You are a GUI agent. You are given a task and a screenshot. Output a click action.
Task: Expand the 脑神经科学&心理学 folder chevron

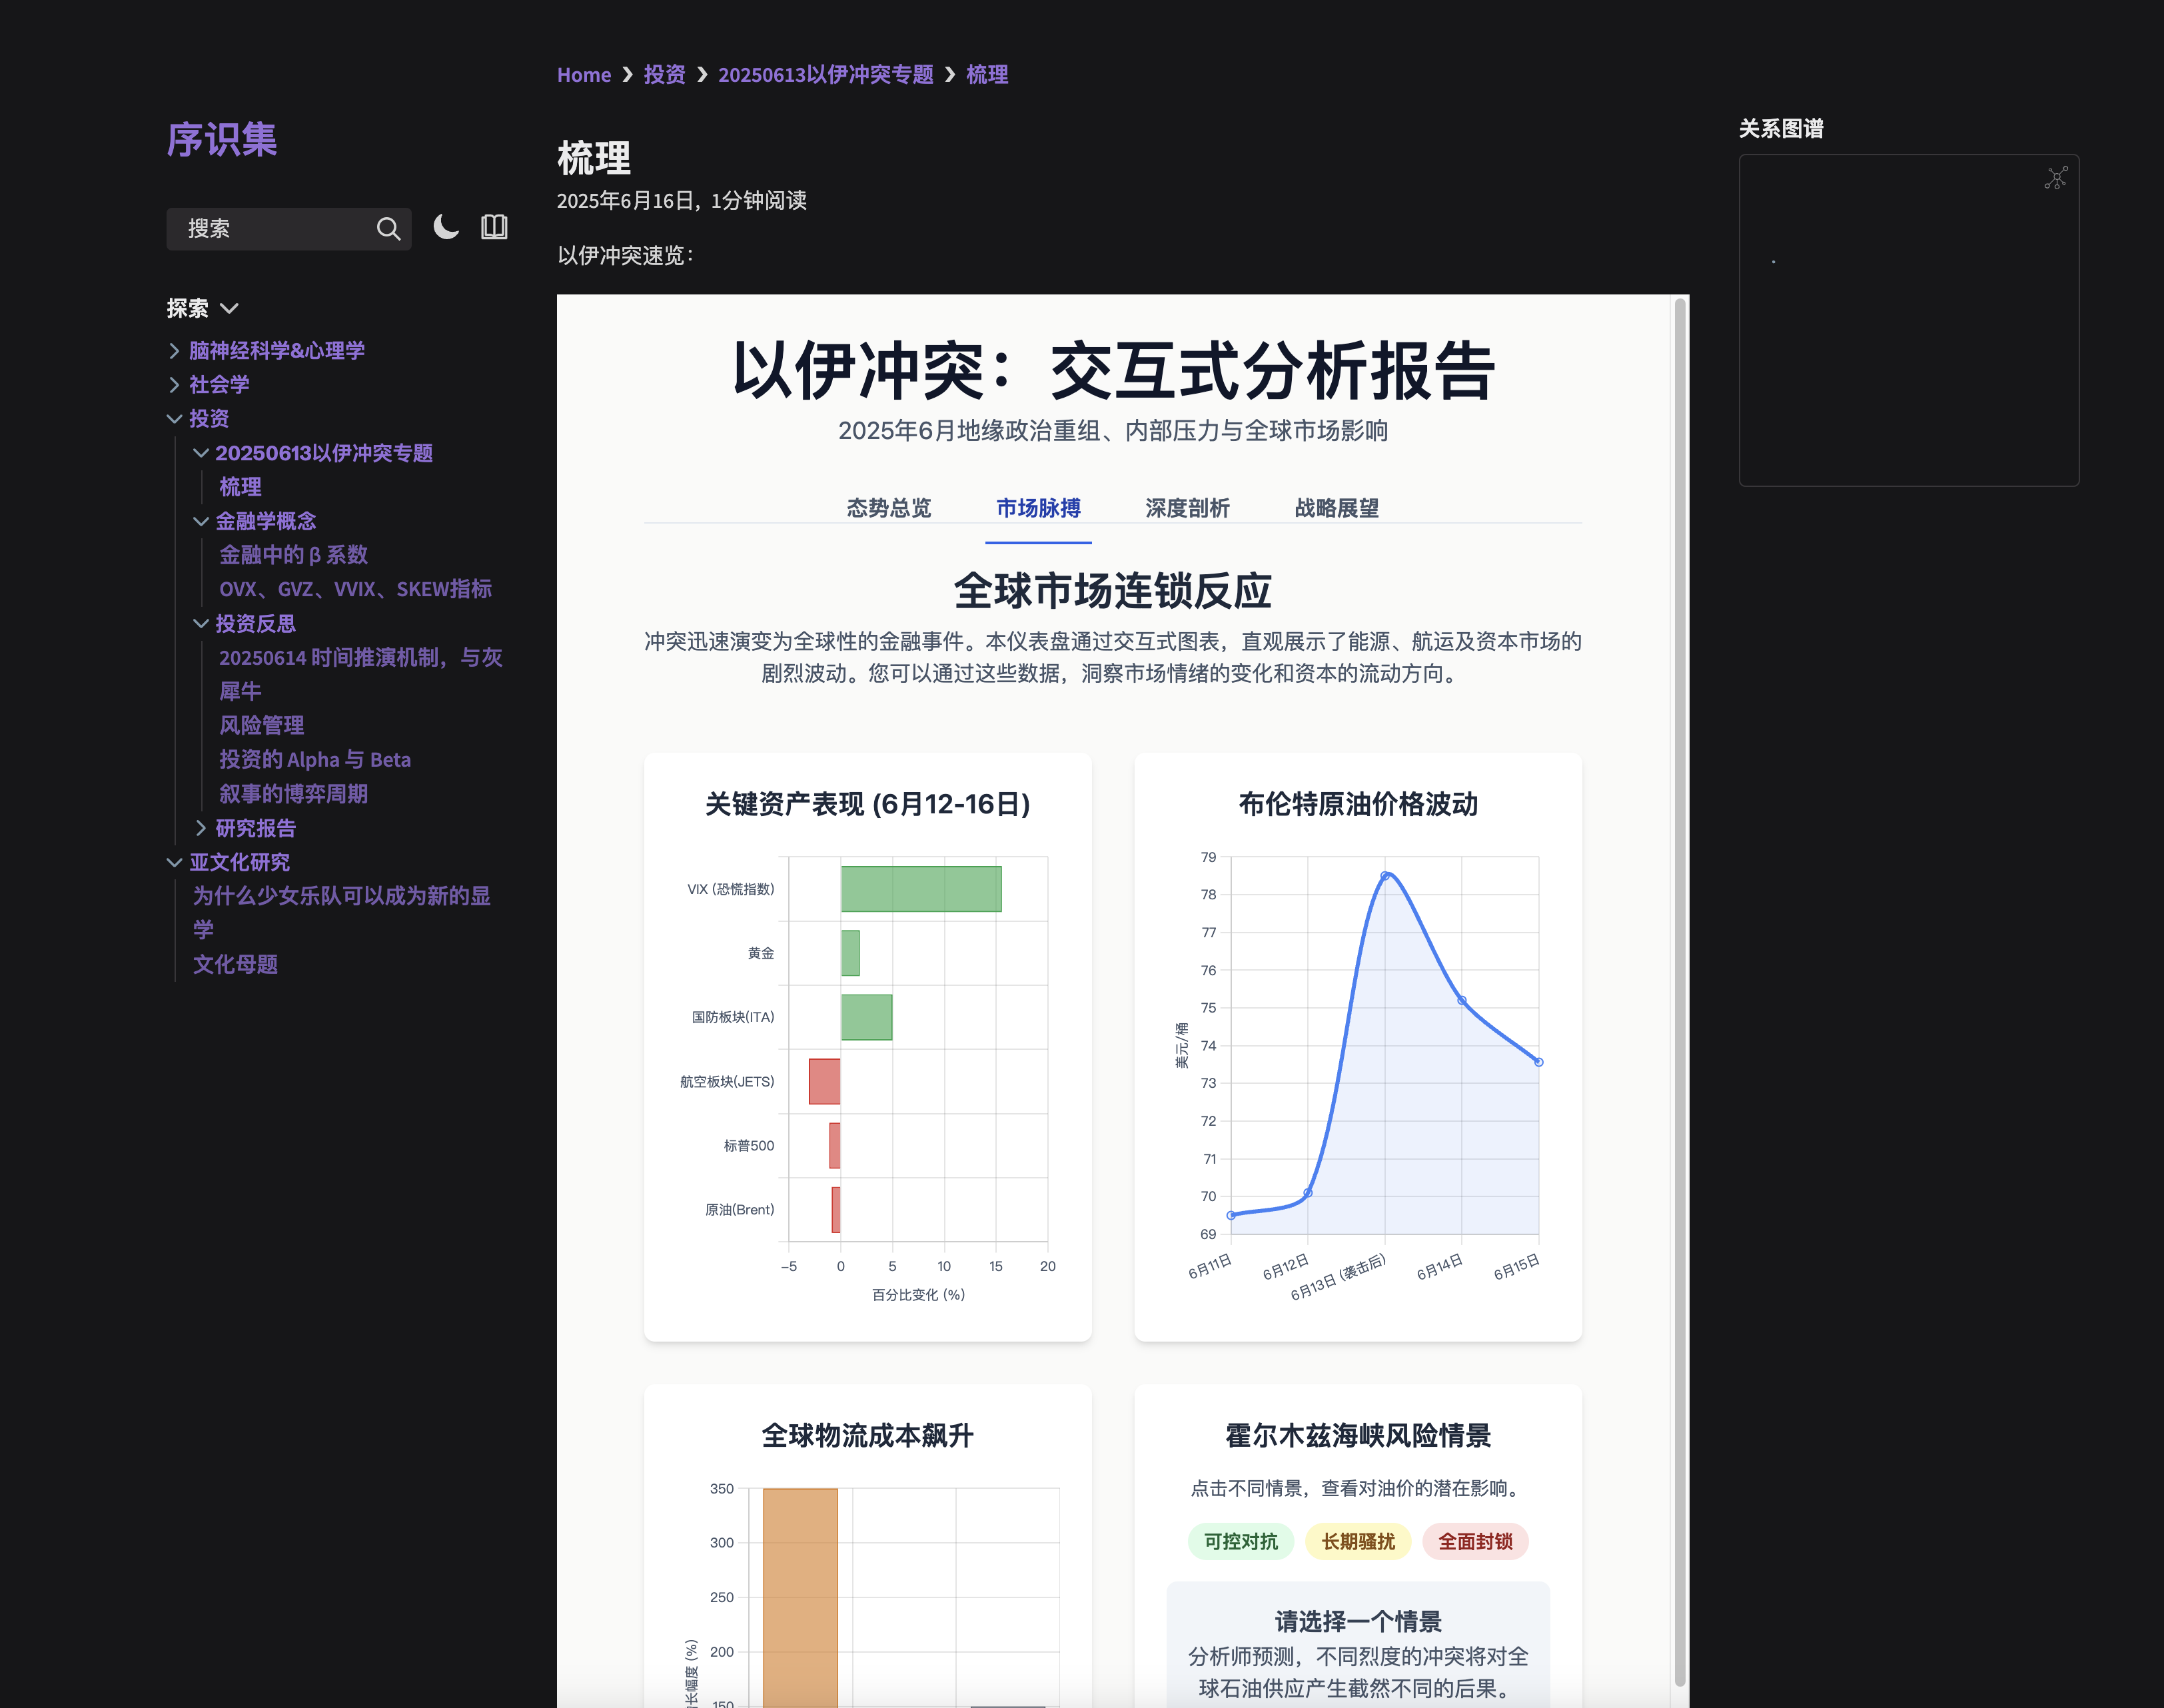coord(175,351)
